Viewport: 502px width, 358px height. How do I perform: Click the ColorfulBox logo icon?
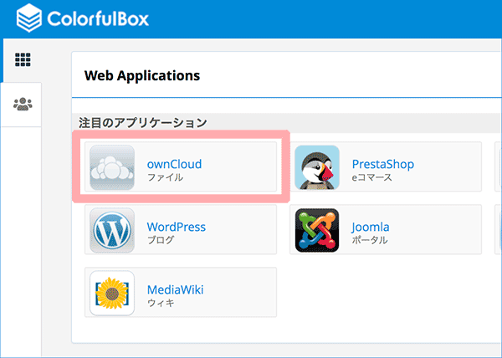(29, 18)
